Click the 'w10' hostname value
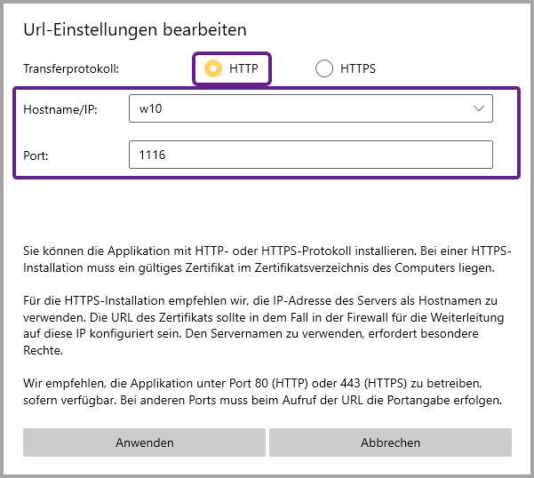 click(147, 108)
